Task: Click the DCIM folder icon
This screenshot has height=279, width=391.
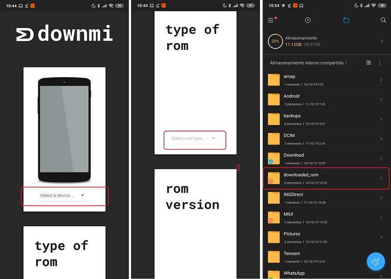Action: [274, 139]
